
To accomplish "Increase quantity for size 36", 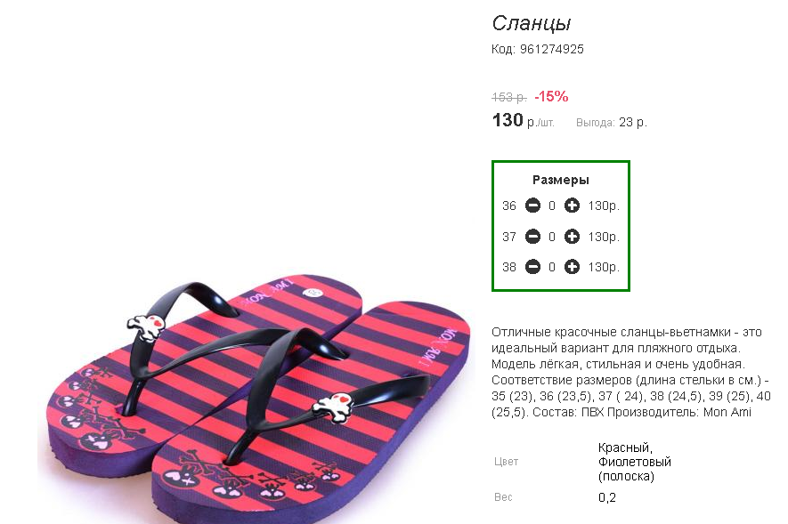I will (572, 206).
